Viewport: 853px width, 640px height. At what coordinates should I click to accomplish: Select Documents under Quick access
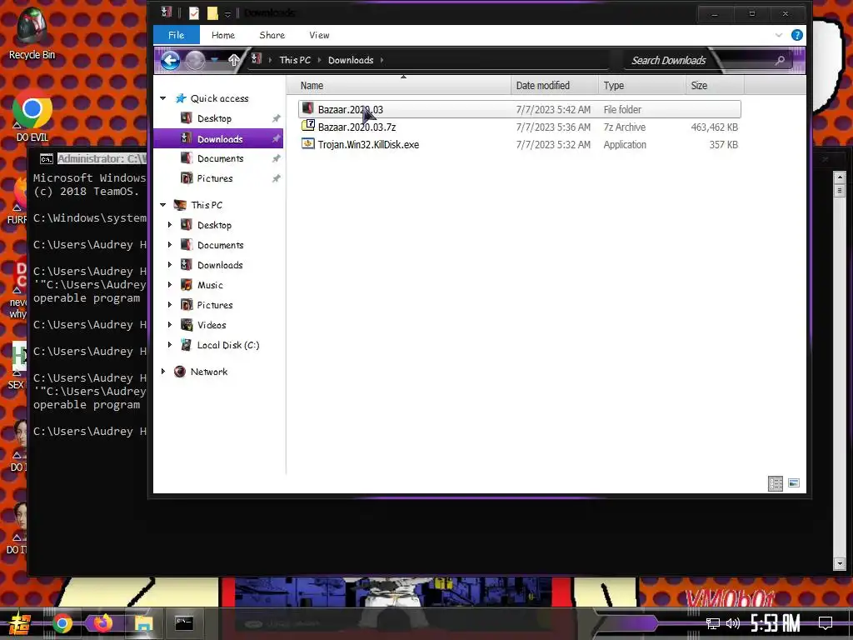[x=220, y=158]
